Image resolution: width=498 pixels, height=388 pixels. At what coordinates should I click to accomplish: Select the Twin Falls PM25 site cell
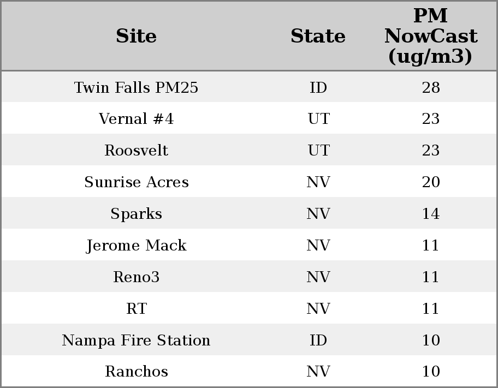click(x=137, y=87)
